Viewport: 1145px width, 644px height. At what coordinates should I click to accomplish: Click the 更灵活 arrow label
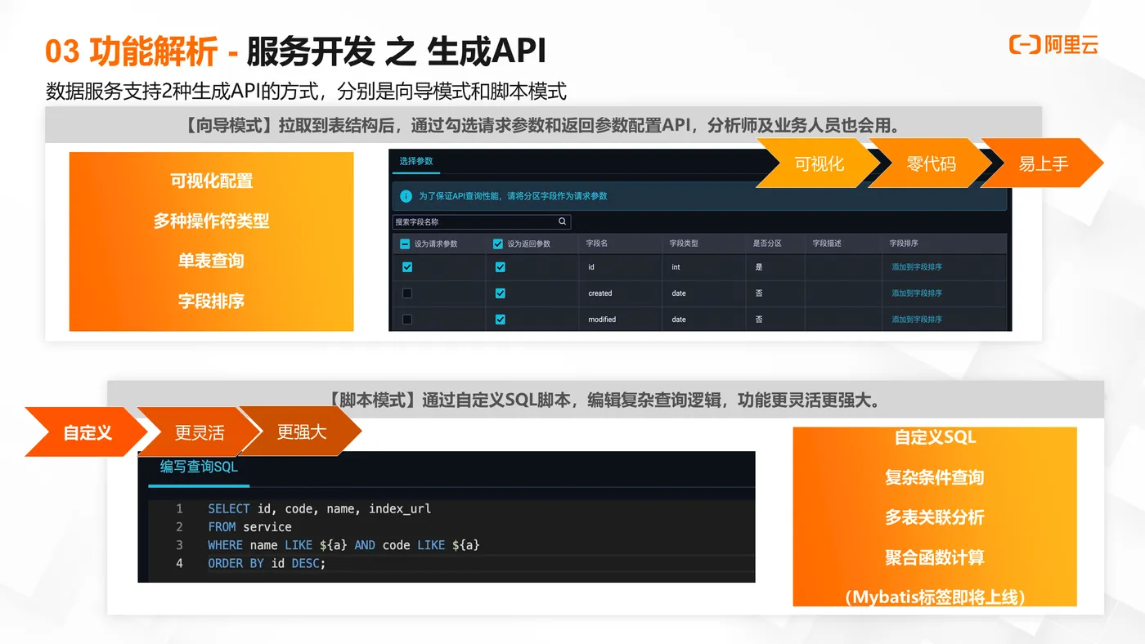point(199,432)
